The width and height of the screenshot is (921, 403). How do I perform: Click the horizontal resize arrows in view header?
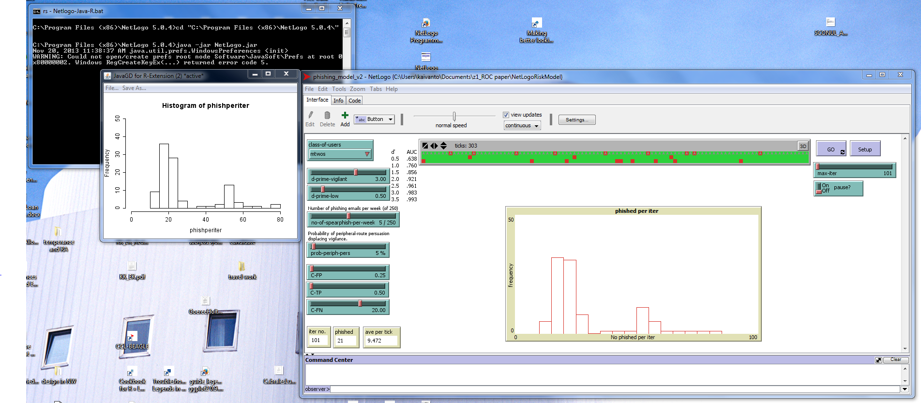coord(434,146)
